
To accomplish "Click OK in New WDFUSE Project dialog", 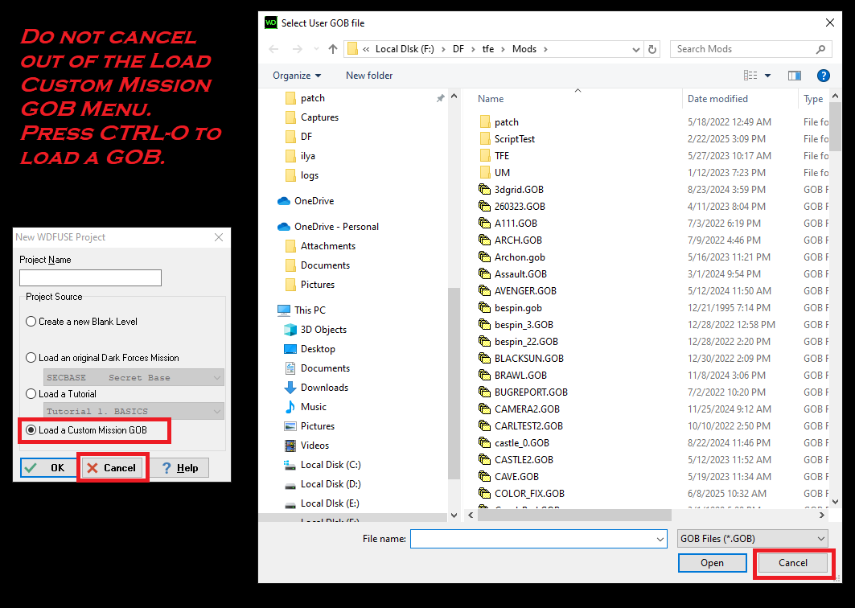I will (x=48, y=468).
